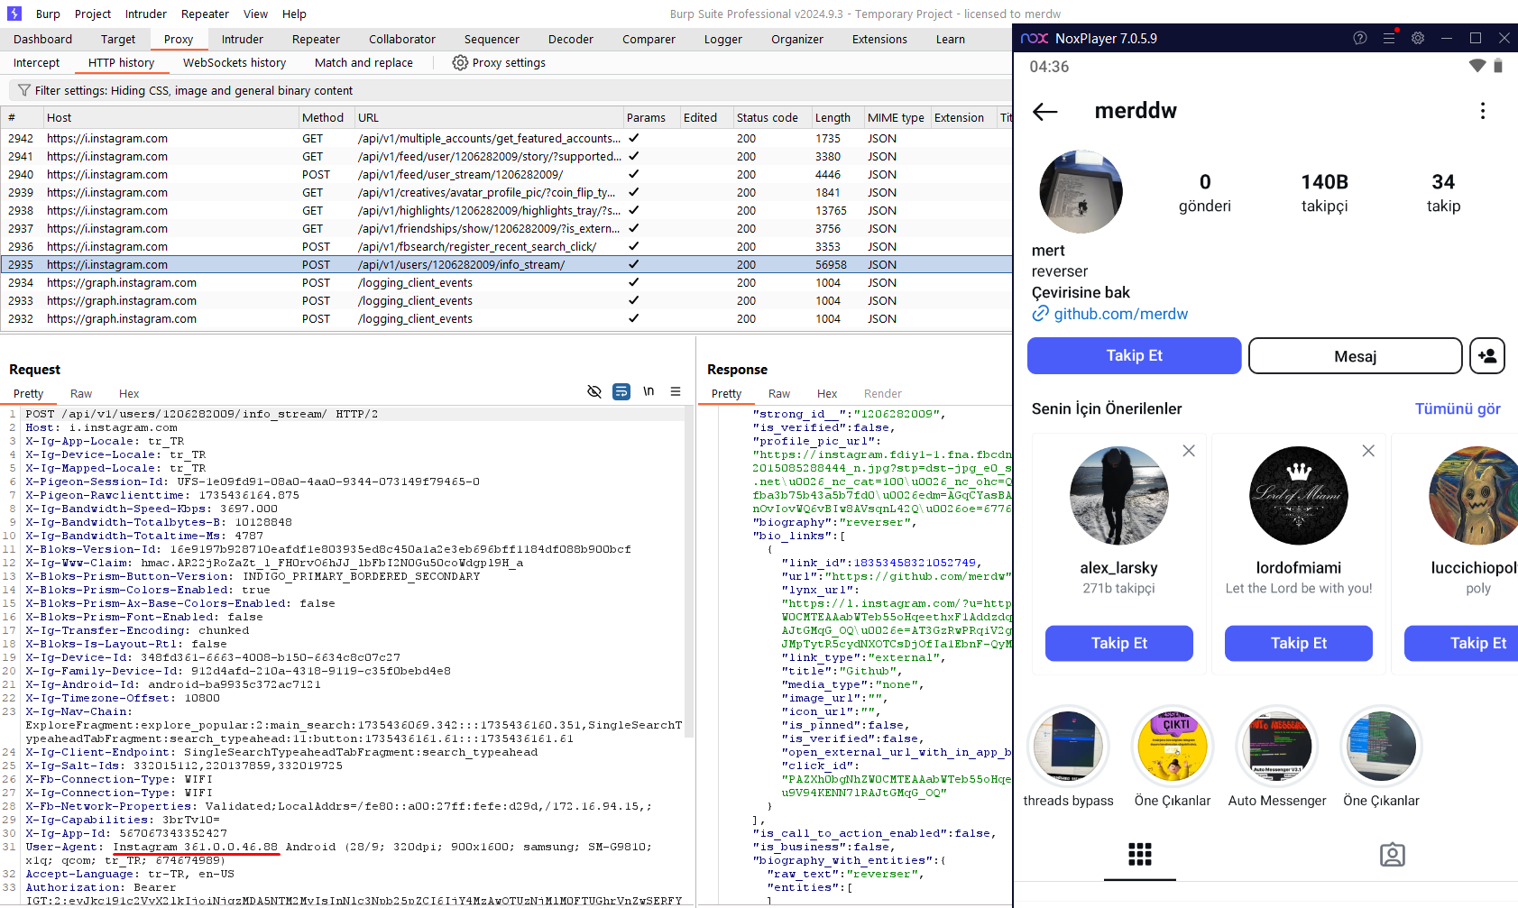Open WebSockets history sub-tab
1518x908 pixels.
click(235, 62)
